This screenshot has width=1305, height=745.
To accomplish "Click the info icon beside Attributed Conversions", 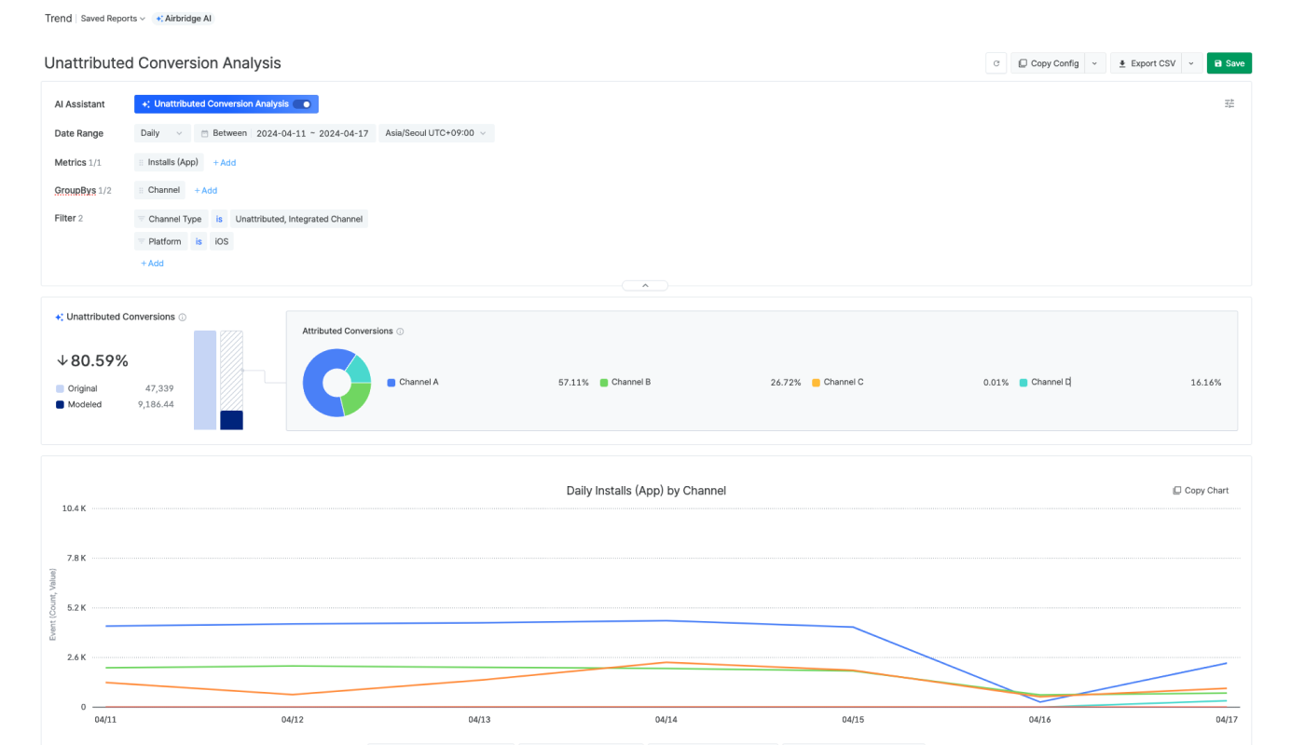I will click(x=400, y=332).
